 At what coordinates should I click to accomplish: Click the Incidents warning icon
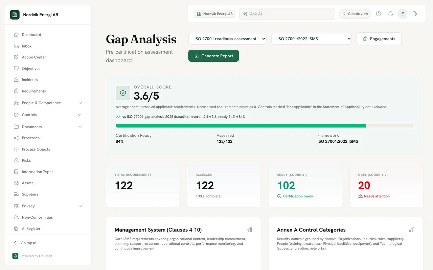[16, 80]
